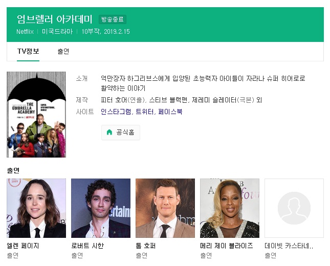Click the placeholder avatar for 데이빗 카스타네

[294, 208]
